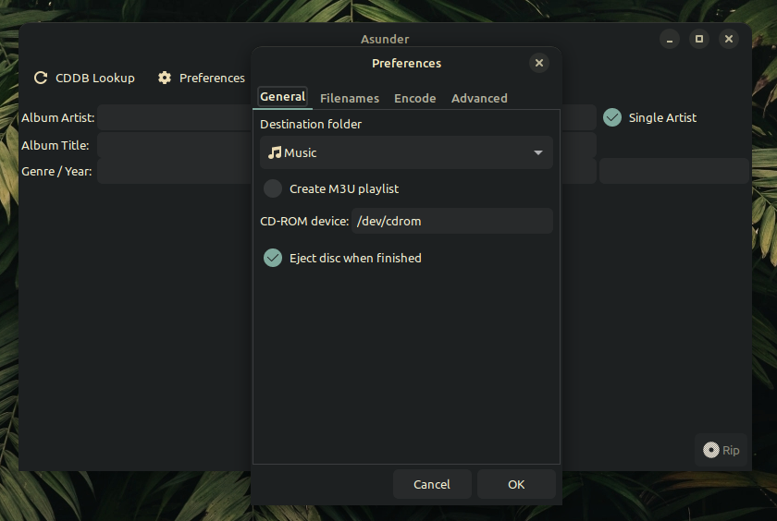Click the music note icon in the destination folder
Screen dimensions: 777x521
[275, 152]
